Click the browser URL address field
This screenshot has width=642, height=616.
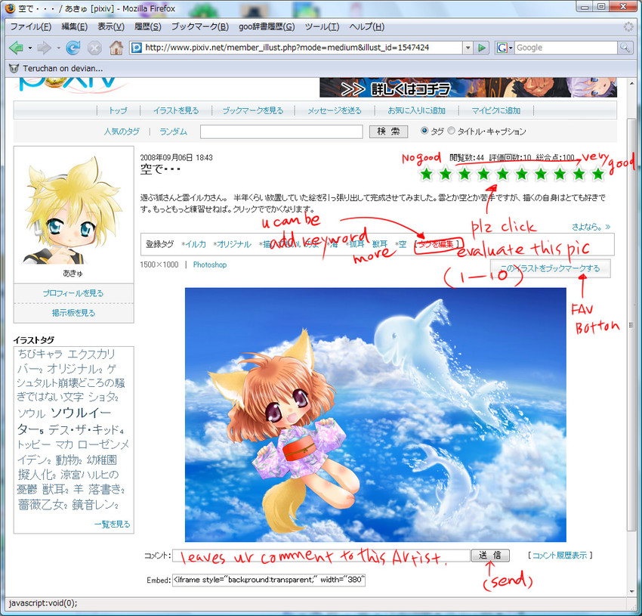click(296, 48)
